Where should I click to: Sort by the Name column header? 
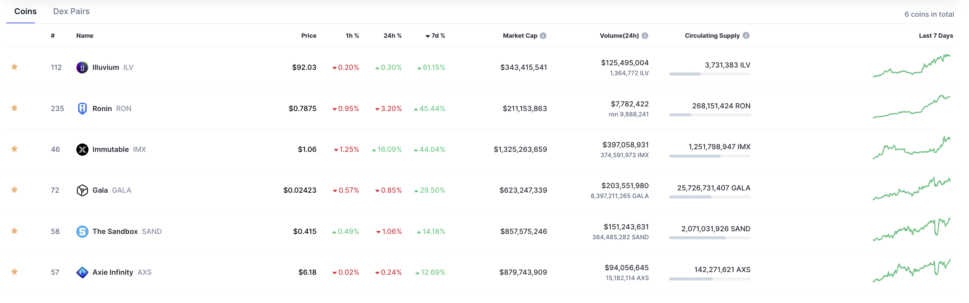[85, 35]
